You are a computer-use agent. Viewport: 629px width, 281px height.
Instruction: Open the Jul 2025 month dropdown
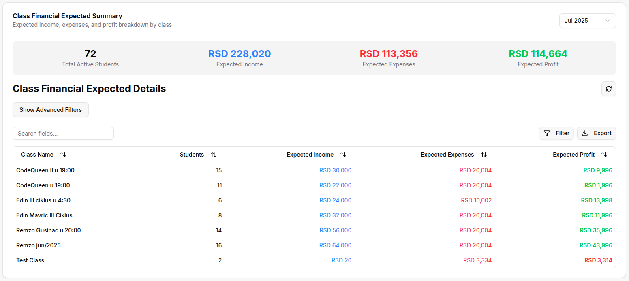coord(582,21)
